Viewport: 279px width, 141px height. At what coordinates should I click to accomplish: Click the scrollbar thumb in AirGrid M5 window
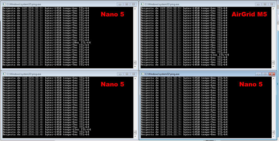[x=273, y=63]
